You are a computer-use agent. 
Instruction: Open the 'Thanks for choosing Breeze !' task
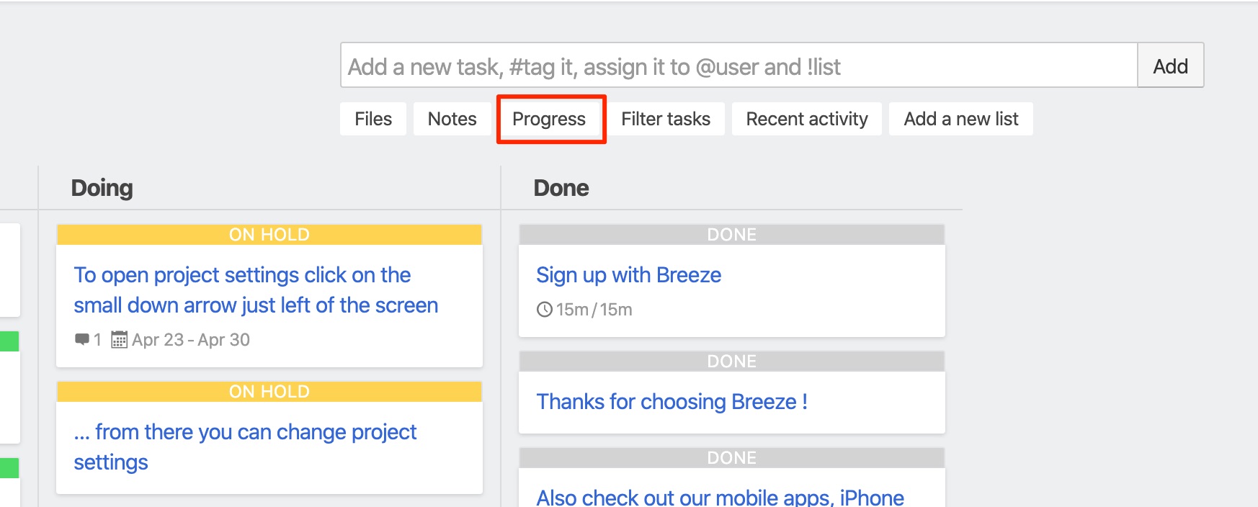[x=672, y=401]
